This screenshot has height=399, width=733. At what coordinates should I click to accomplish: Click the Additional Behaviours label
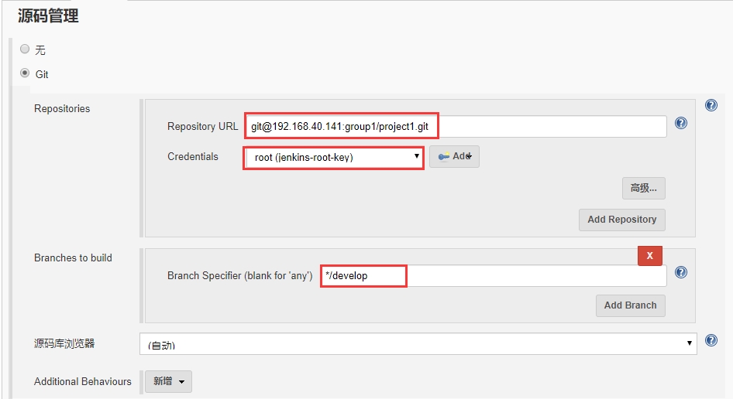click(x=83, y=381)
